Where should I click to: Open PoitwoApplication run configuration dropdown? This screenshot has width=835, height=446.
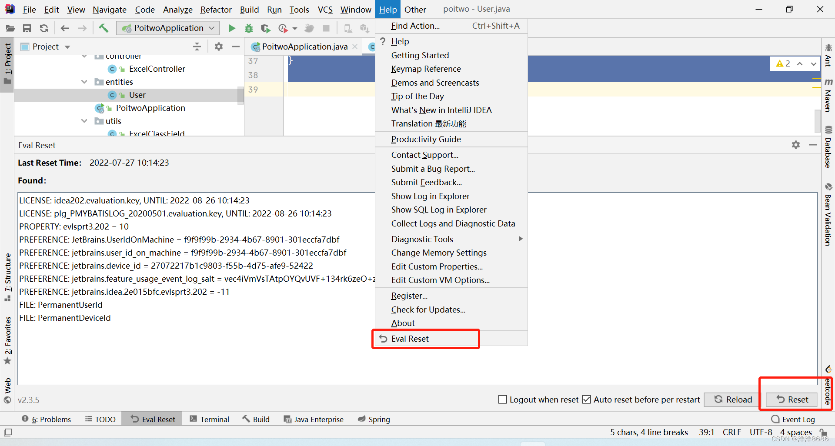point(169,28)
